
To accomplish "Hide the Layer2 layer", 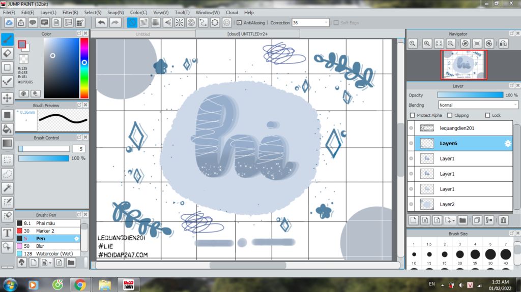I will tap(411, 204).
